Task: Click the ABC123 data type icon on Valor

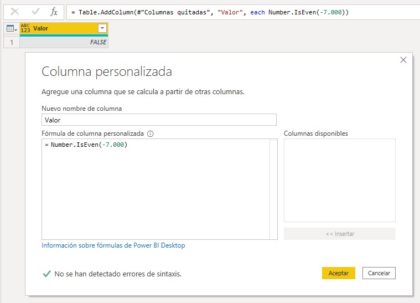Action: click(x=25, y=28)
